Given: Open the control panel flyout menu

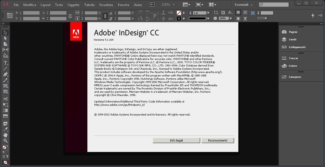Looking at the screenshot, I should tap(320, 15).
